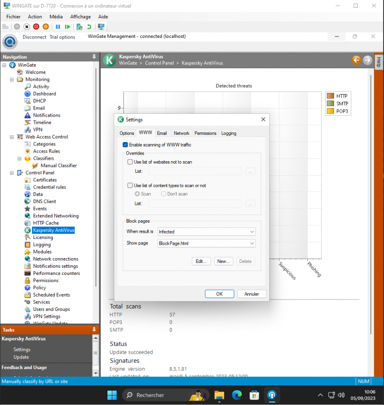Open Users and Groups item
The image size is (384, 405).
51,310
